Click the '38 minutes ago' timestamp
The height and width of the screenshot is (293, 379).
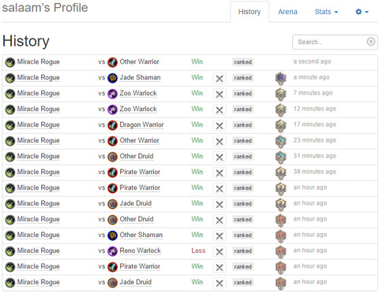coord(314,172)
